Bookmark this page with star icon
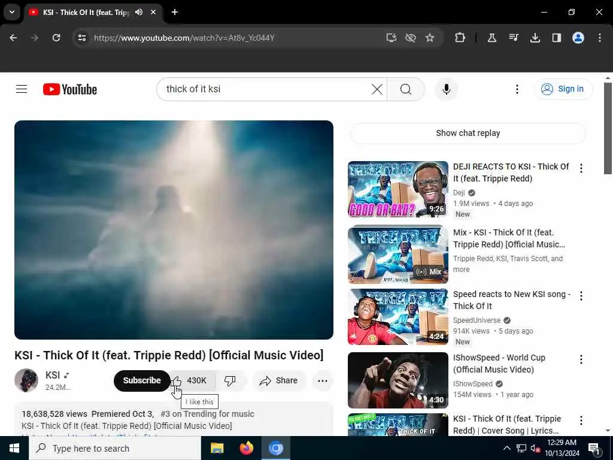 [430, 38]
